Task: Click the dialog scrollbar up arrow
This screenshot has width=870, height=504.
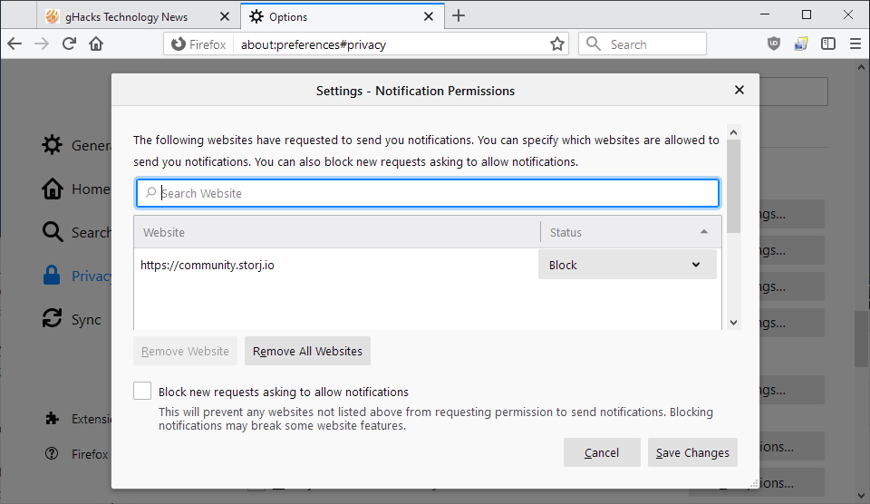Action: coord(733,132)
